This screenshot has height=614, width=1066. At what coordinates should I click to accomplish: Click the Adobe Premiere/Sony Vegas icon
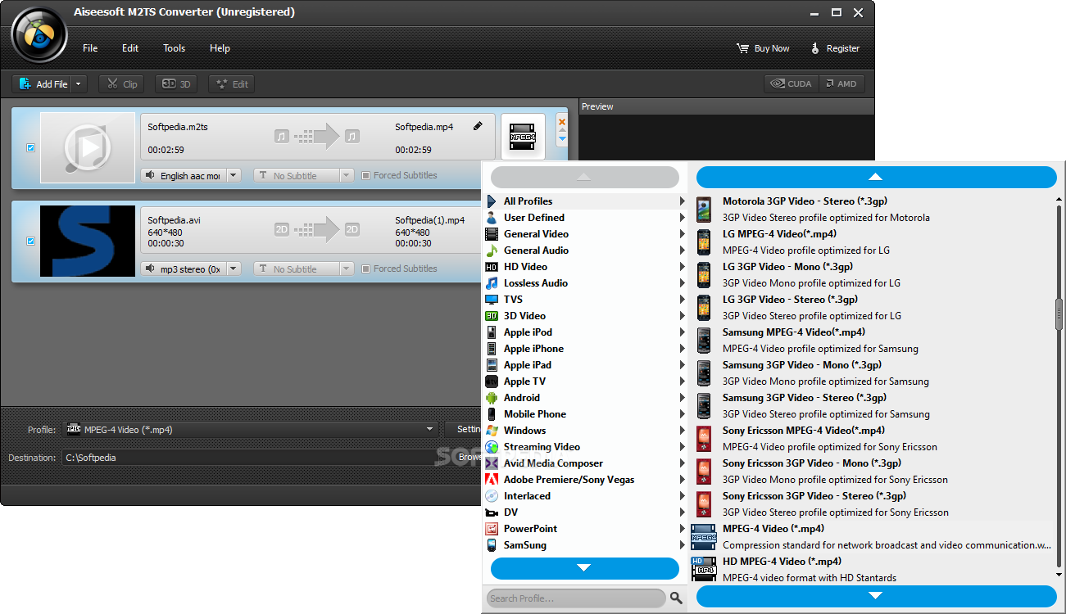coord(492,480)
